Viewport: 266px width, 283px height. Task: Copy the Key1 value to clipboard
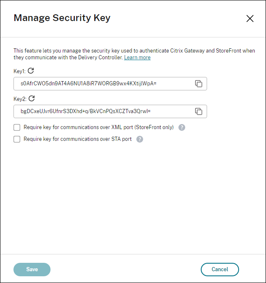tap(199, 84)
